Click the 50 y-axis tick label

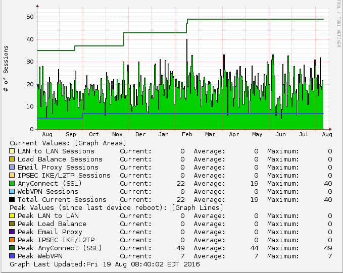(30, 17)
